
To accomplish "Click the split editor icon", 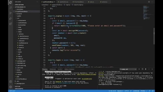I will coord(149,2).
